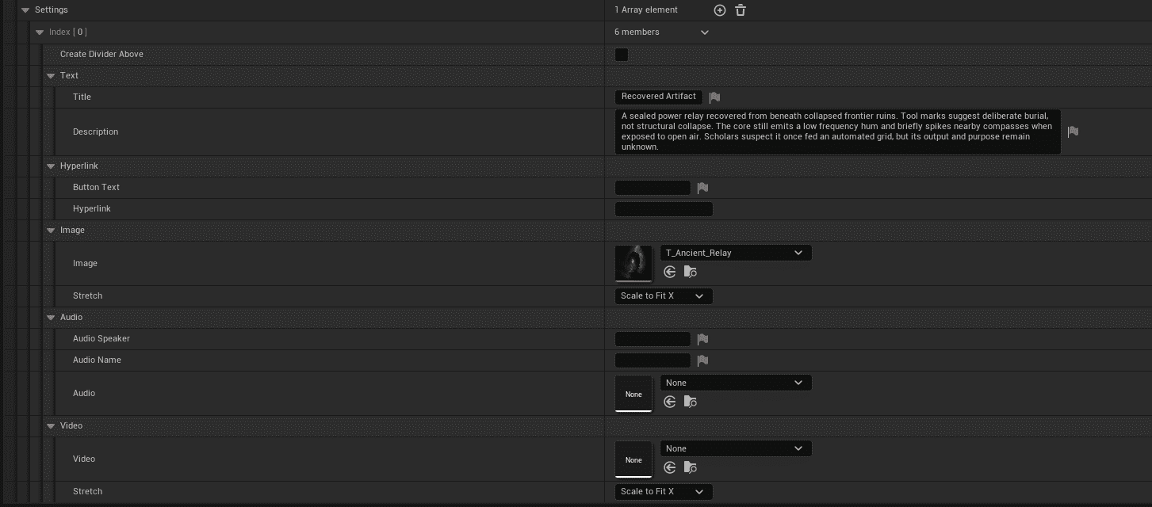Browse to Audio asset in Content Browser
1152x507 pixels.
pyautogui.click(x=691, y=402)
